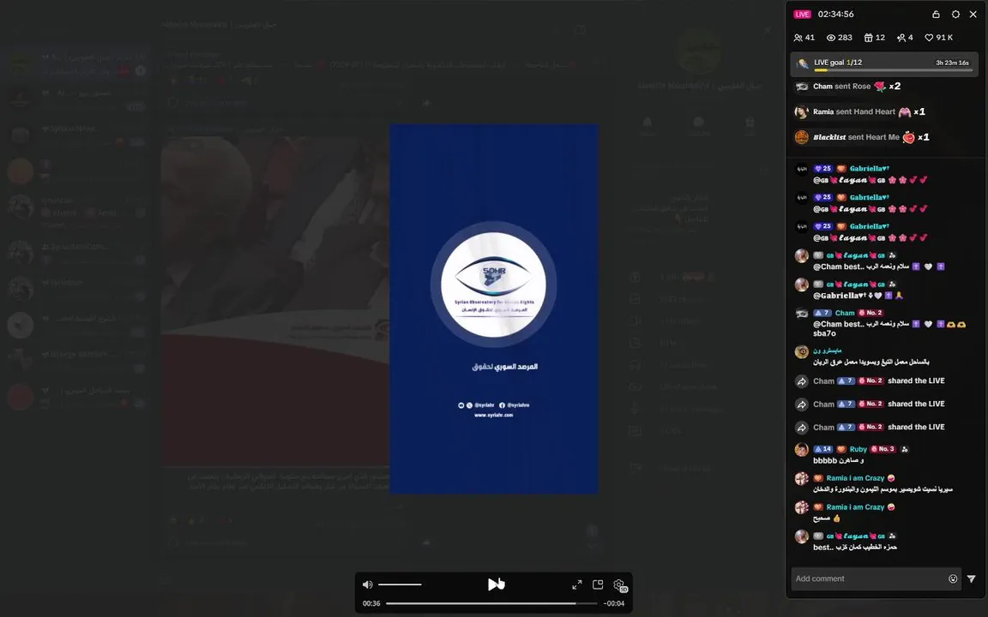988x617 pixels.
Task: Open the gifts stat showing 12
Action: click(x=874, y=38)
